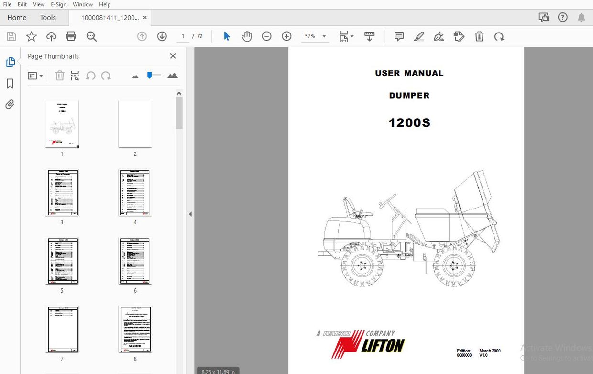Viewport: 593px width, 374px height.
Task: Print the document
Action: point(71,36)
